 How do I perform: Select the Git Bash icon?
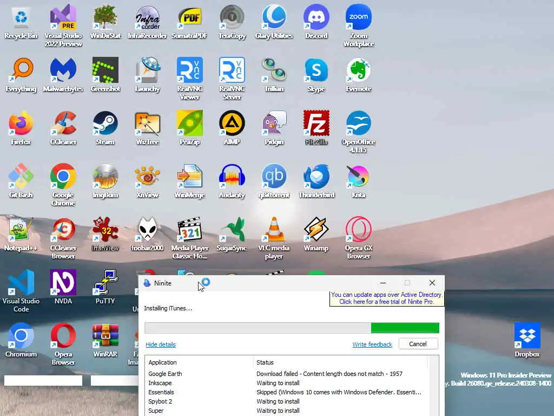coord(21,181)
